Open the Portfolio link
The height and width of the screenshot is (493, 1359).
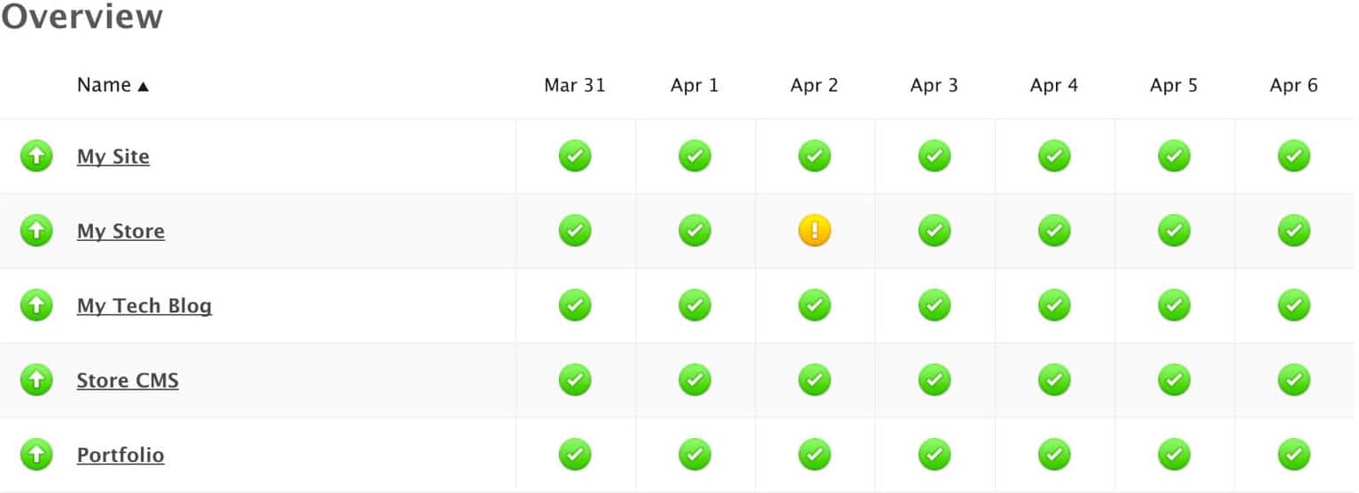click(x=120, y=455)
